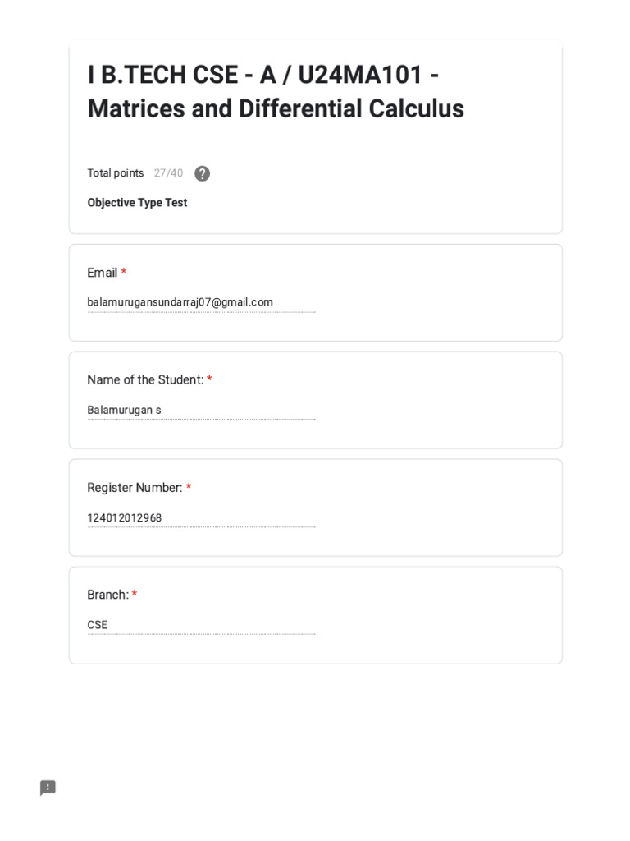Click the Email question label
The height and width of the screenshot is (841, 630).
pos(103,273)
